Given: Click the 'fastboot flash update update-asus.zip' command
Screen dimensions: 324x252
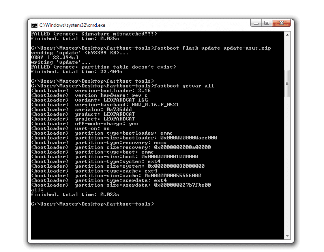Looking at the screenshot, I should [212, 48].
